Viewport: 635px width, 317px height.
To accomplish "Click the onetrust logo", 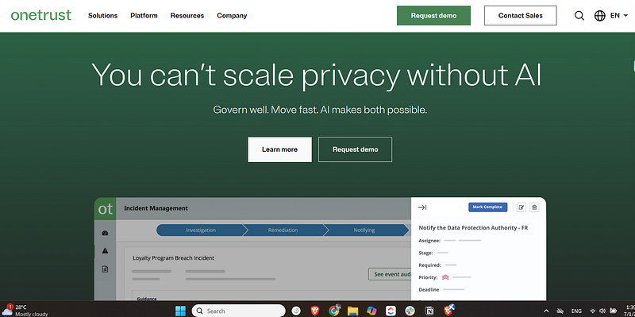I will 41,15.
